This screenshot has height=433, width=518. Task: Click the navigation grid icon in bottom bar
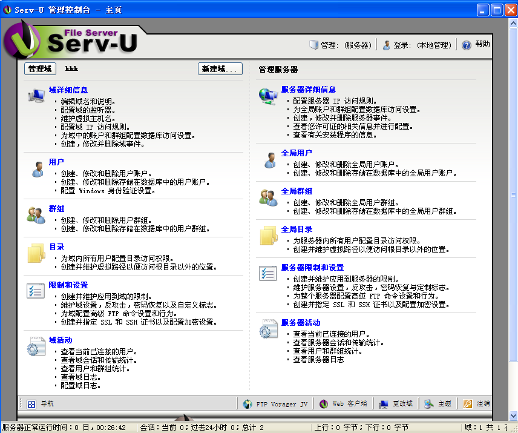pos(31,404)
